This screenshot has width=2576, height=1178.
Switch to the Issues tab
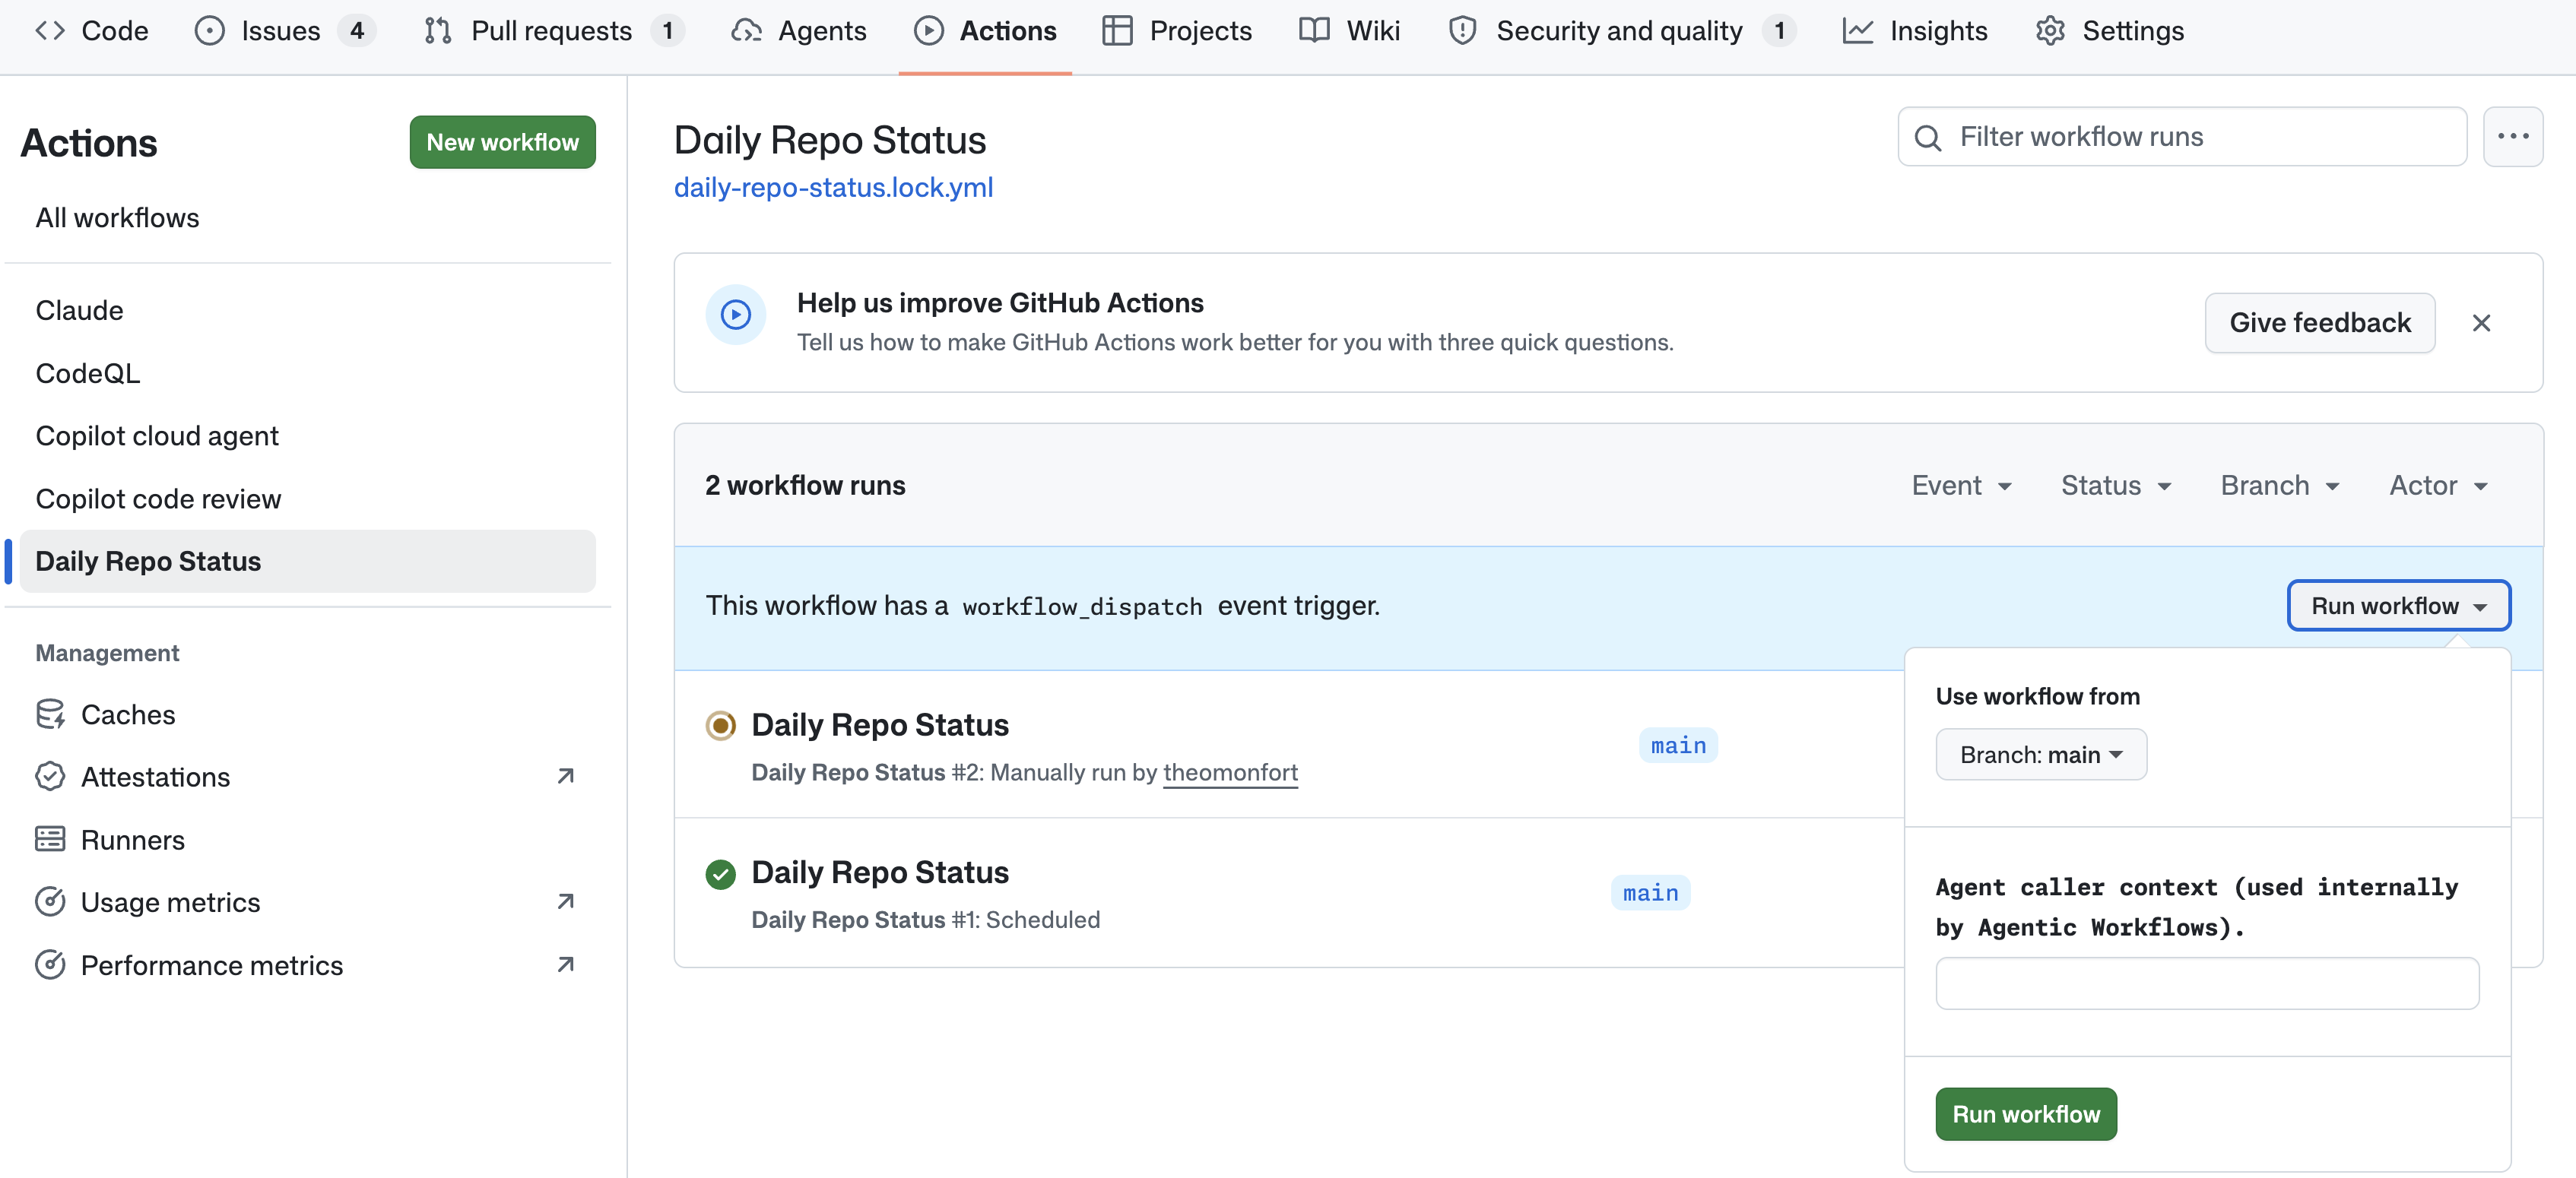(285, 31)
